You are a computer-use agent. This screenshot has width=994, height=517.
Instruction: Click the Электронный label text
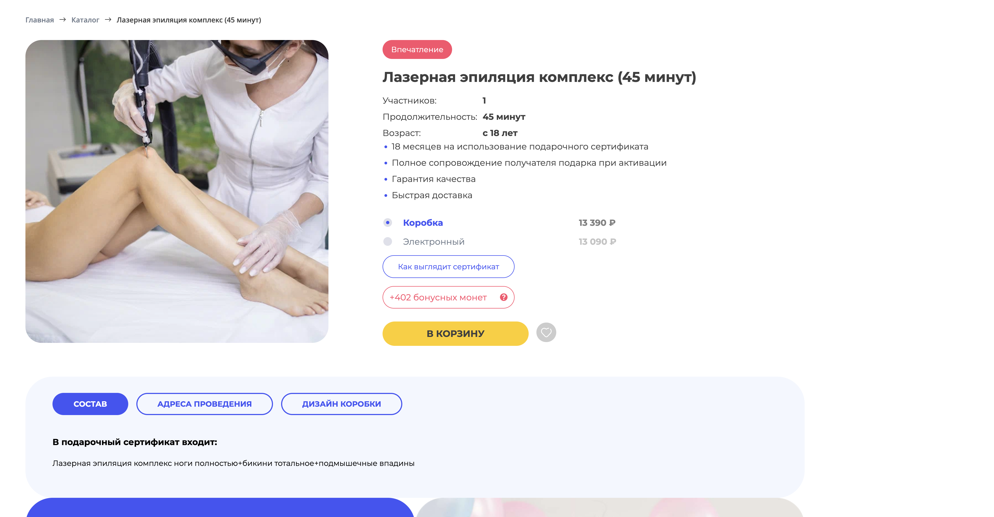434,242
